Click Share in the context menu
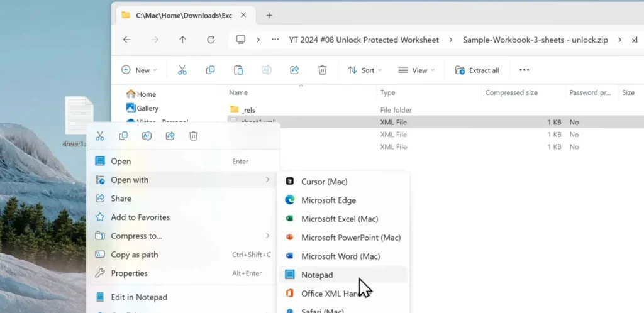644x313 pixels. point(183,199)
